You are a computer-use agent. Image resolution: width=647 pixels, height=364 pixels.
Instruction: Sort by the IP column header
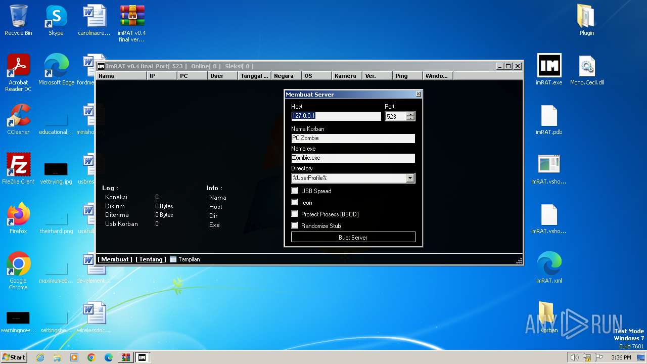162,76
